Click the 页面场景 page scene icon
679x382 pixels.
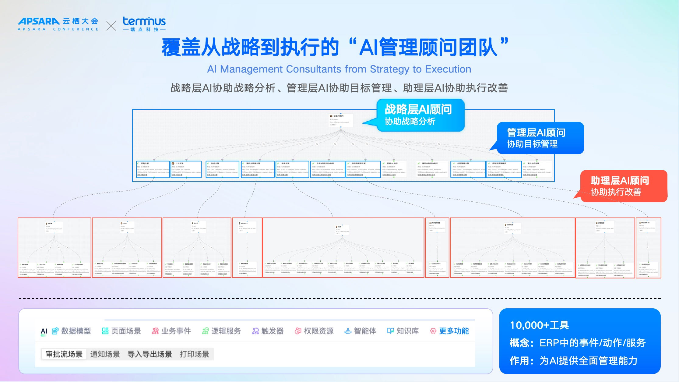[x=105, y=331]
